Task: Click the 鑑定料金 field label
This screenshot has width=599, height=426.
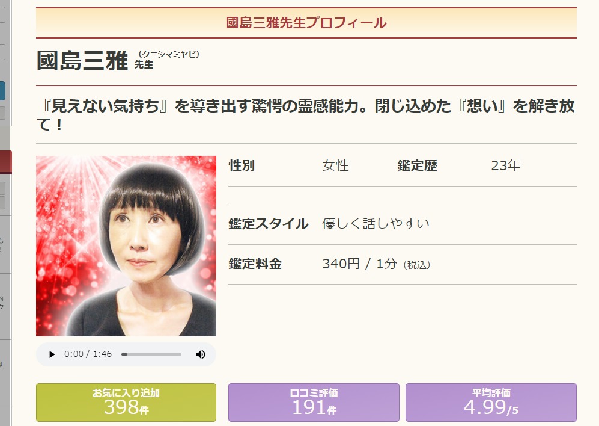Action: pos(255,264)
